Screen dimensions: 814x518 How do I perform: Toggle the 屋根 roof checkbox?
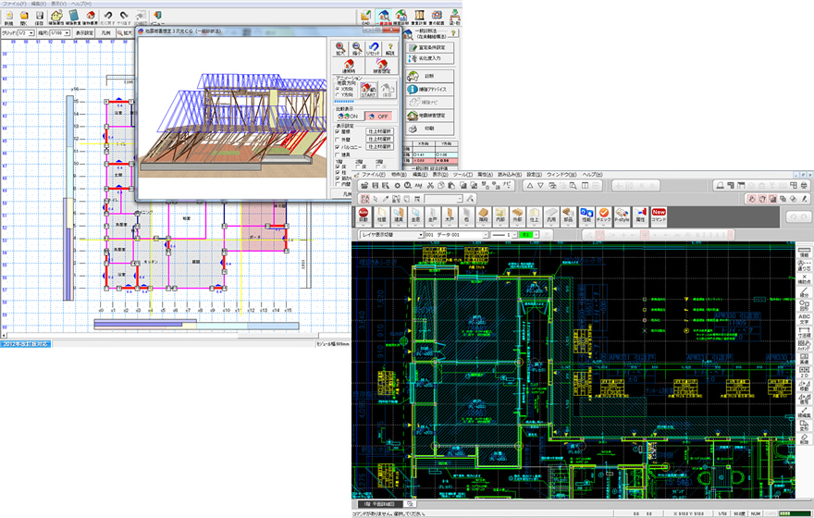pos(338,132)
